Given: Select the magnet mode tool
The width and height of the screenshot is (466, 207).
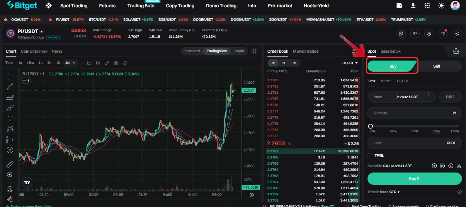Looking at the screenshot, I should (x=10, y=189).
